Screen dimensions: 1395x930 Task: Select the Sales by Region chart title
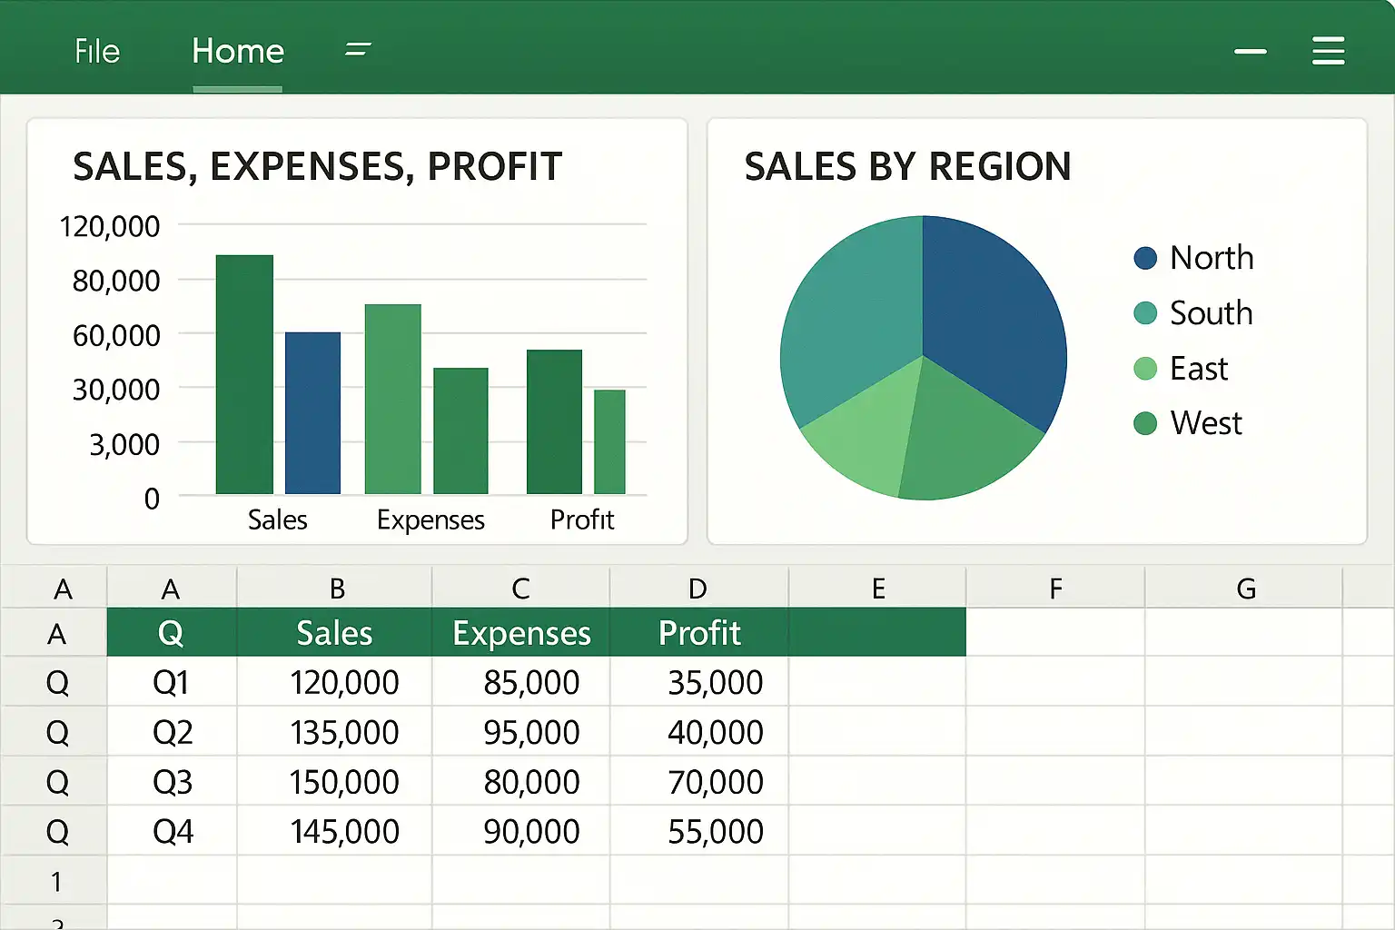tap(906, 167)
